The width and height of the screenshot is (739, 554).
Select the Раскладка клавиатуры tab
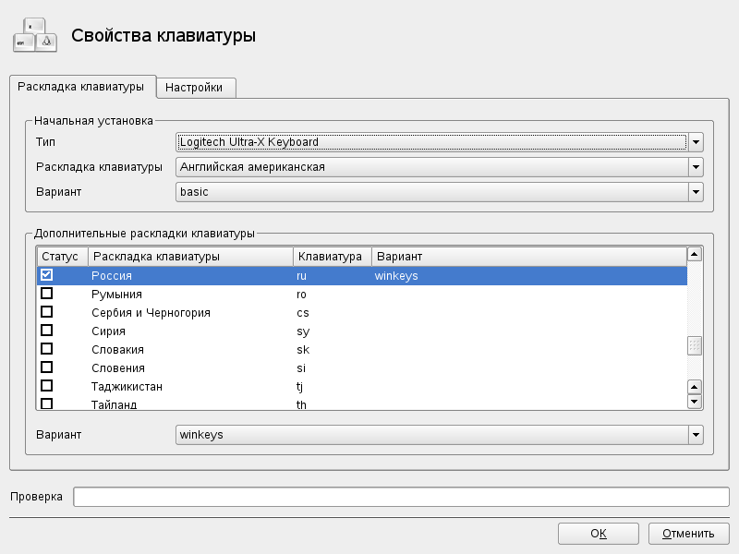[x=81, y=87]
